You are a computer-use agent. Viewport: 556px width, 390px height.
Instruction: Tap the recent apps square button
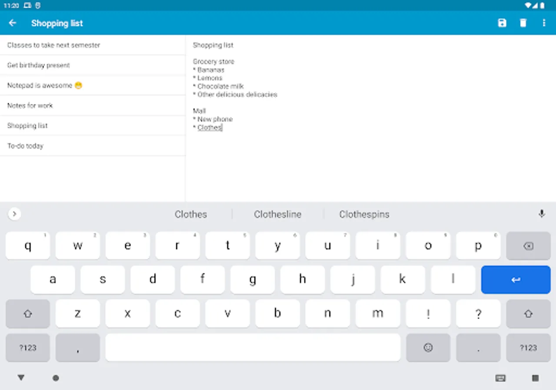pos(535,378)
